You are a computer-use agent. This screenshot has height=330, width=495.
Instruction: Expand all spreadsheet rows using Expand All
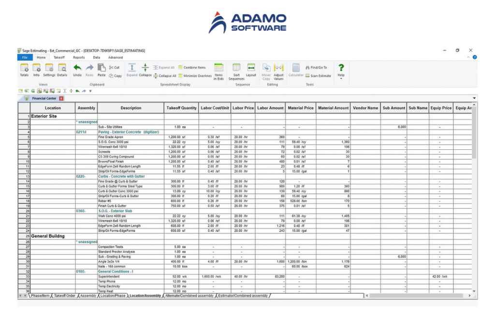coord(164,68)
